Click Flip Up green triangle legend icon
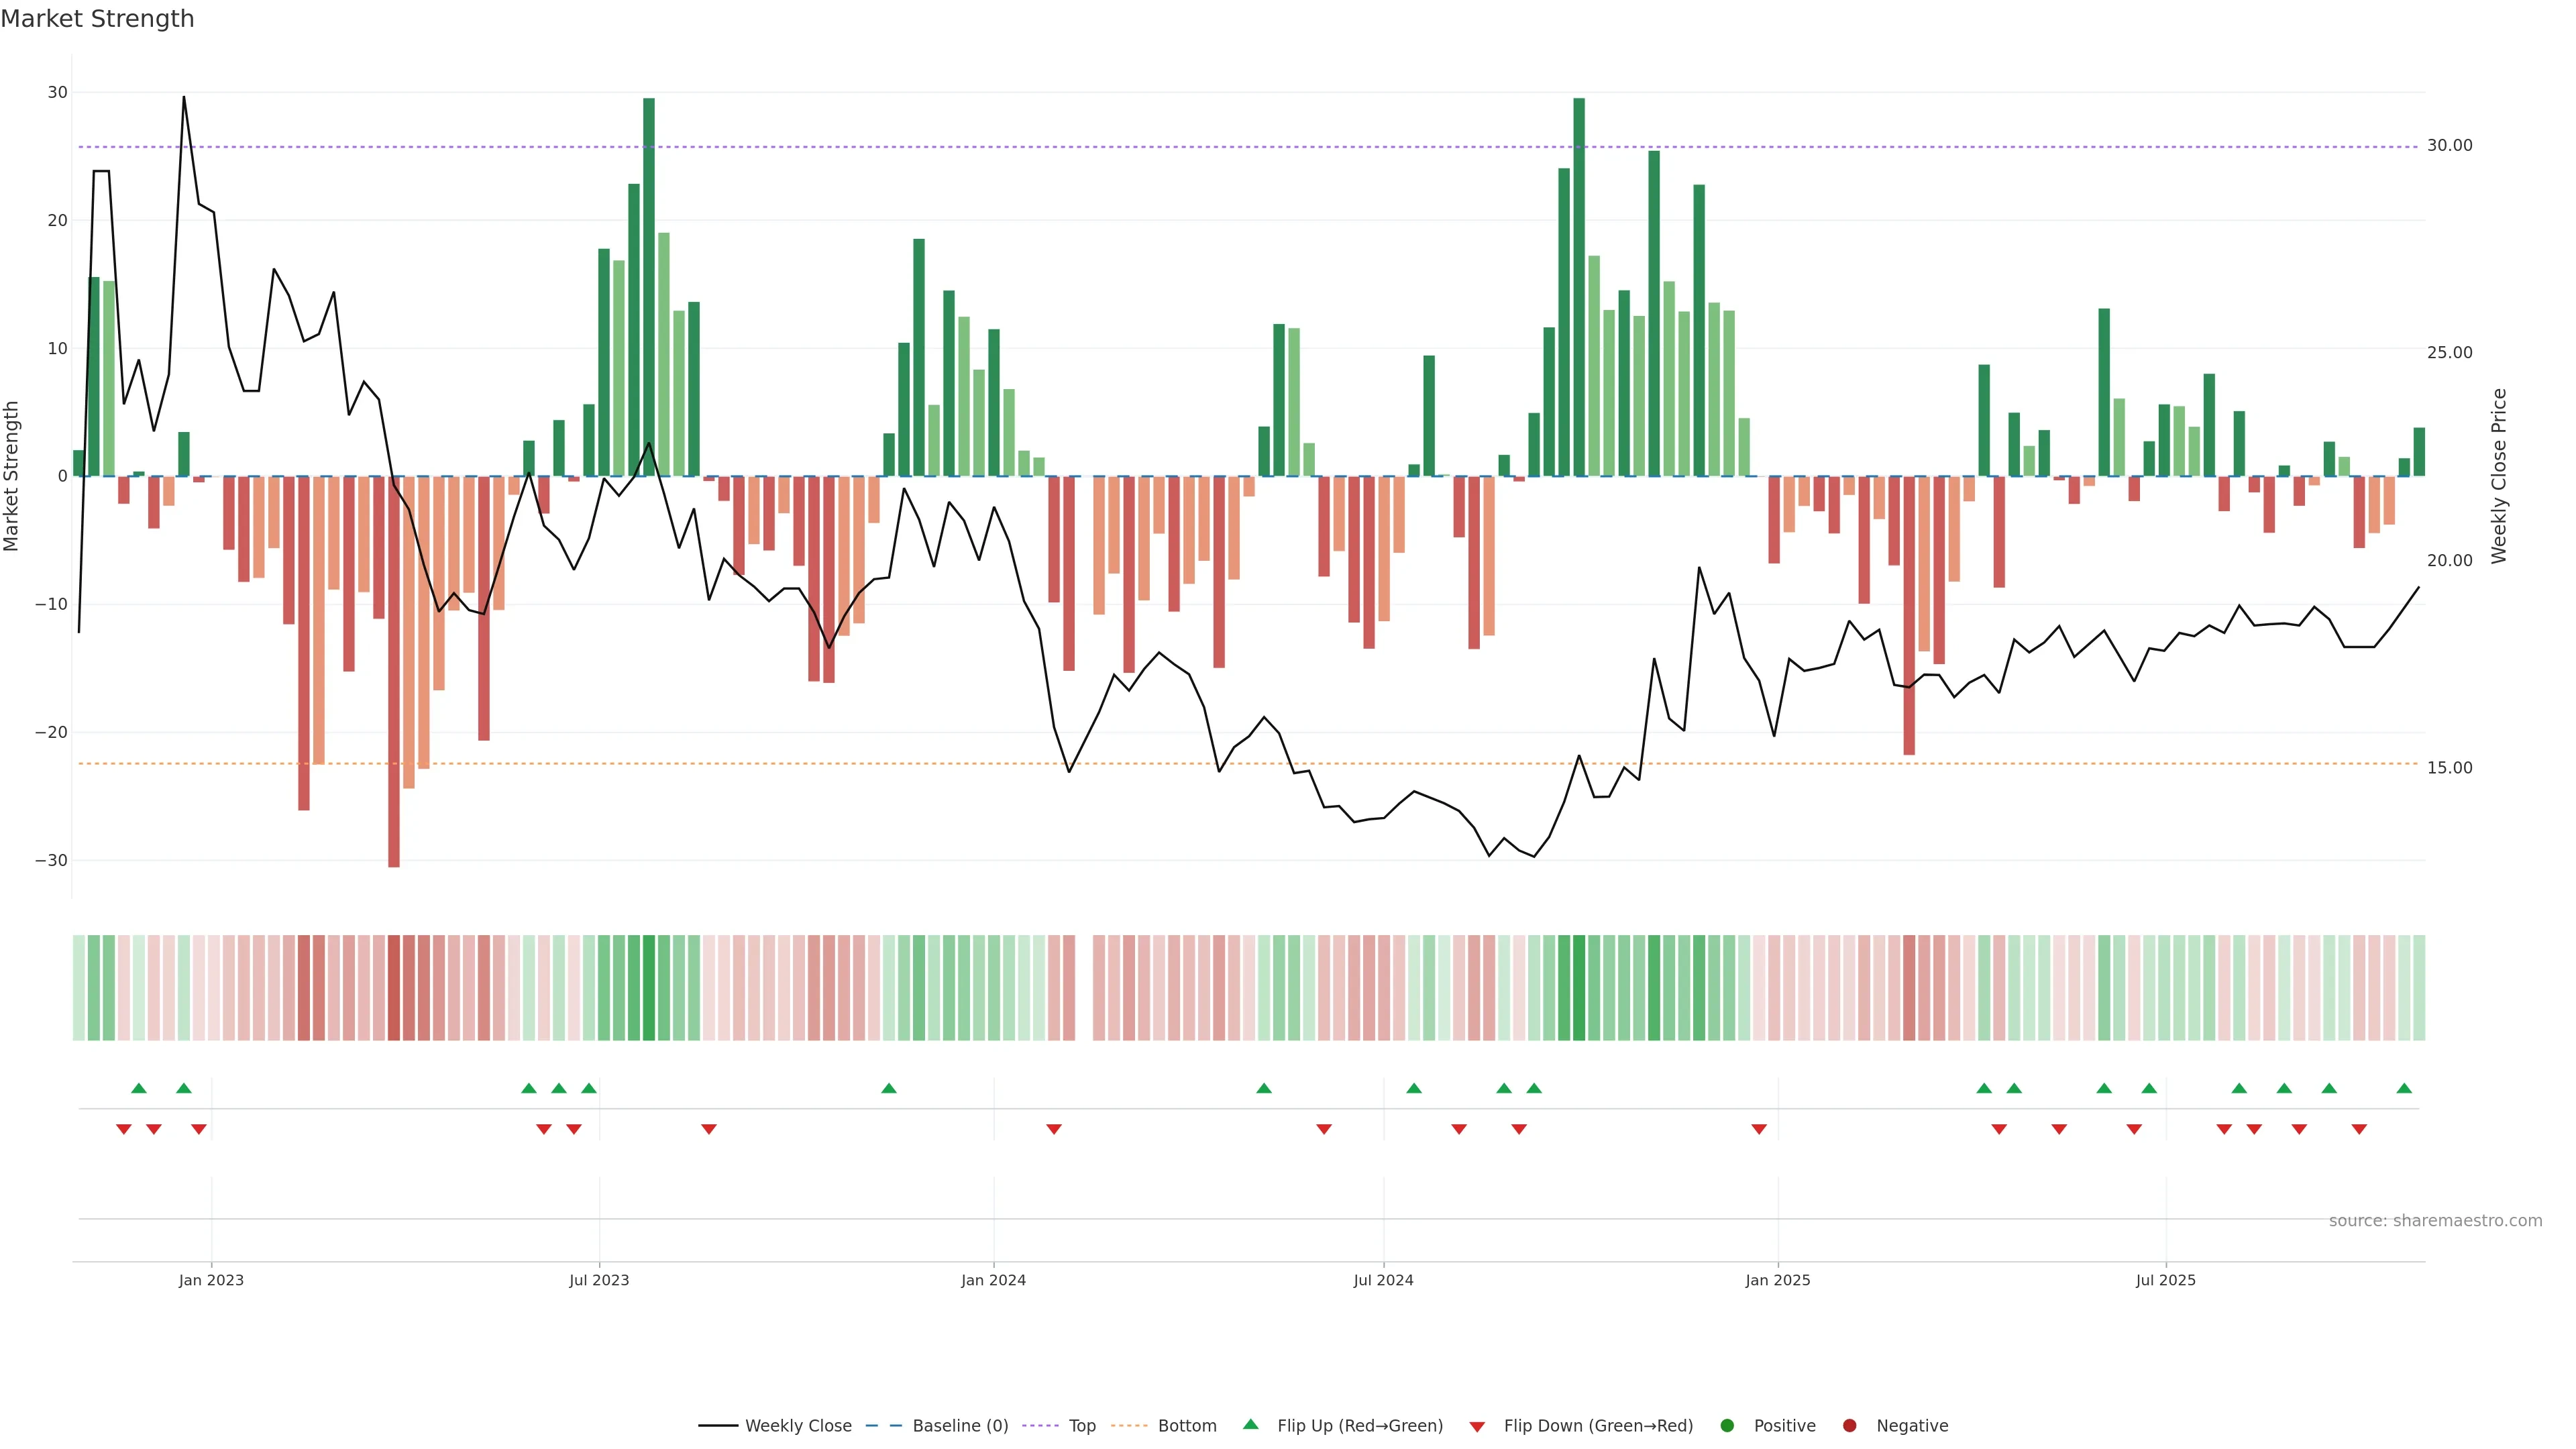 tap(1250, 1425)
